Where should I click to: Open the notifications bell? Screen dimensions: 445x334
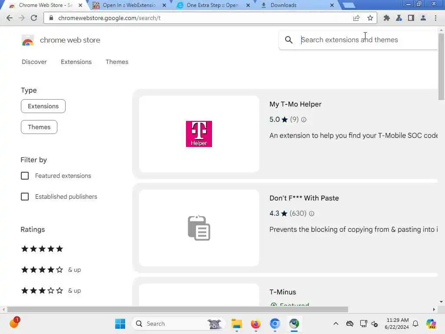415,324
